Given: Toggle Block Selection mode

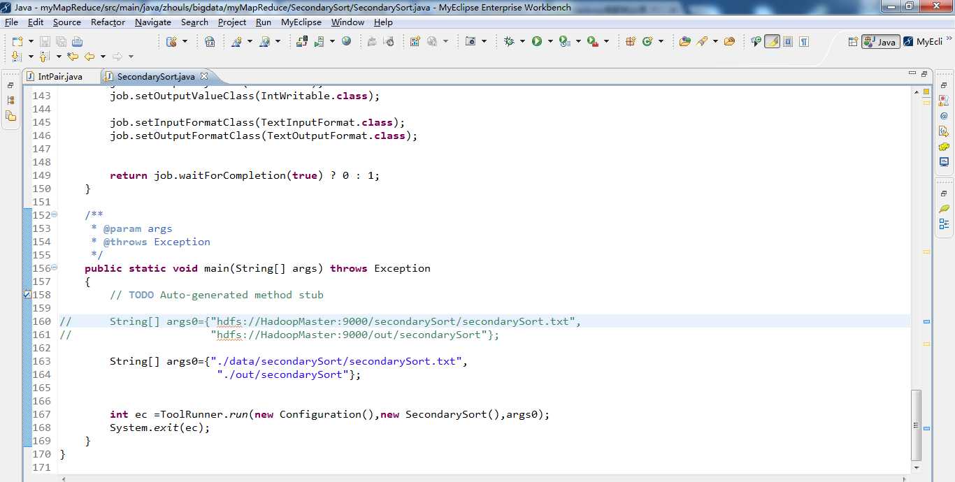Looking at the screenshot, I should [x=788, y=41].
